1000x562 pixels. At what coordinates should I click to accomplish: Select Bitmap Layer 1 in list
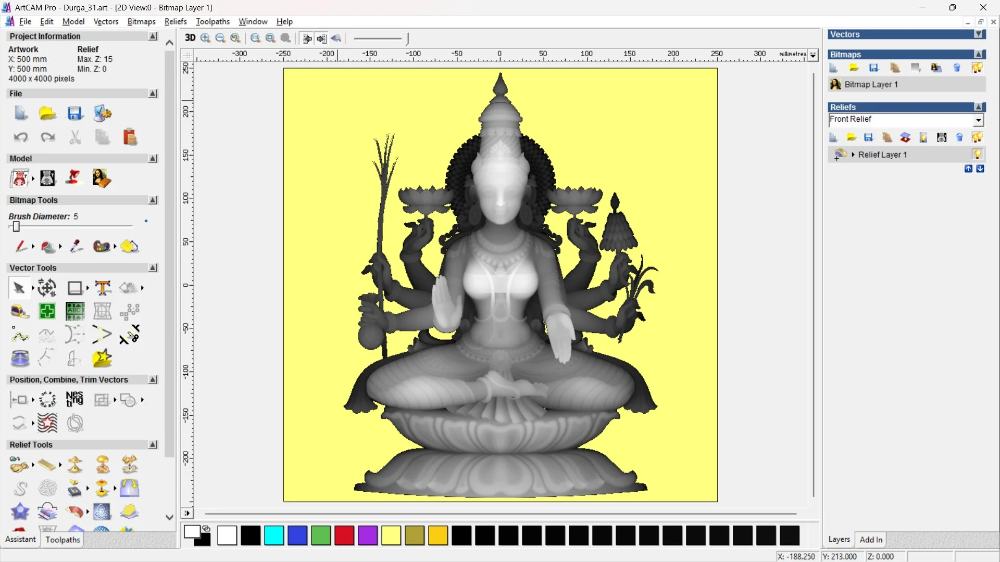(871, 84)
